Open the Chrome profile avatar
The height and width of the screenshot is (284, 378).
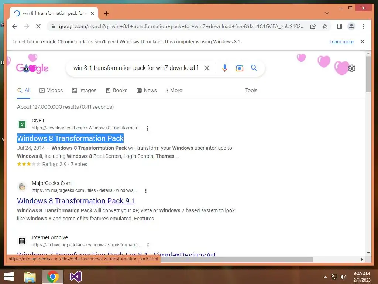point(351,26)
